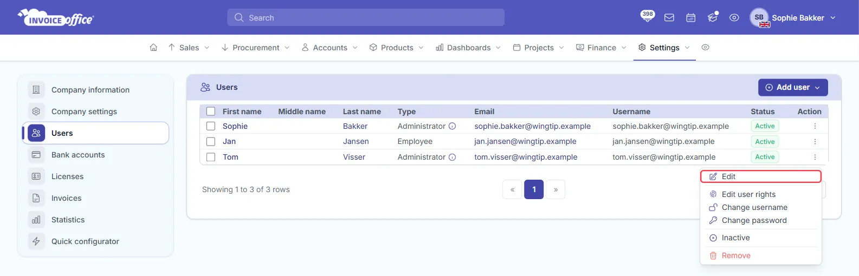This screenshot has height=276, width=859.
Task: Check the checkbox for Sophie row
Action: click(x=211, y=126)
